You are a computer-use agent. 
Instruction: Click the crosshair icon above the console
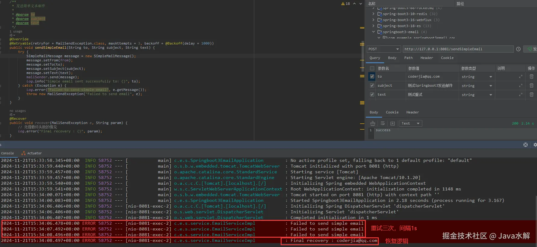tap(526, 145)
